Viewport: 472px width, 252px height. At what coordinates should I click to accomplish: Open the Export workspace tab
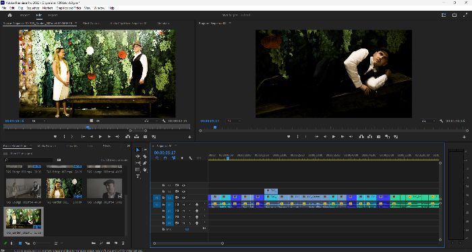[x=53, y=15]
